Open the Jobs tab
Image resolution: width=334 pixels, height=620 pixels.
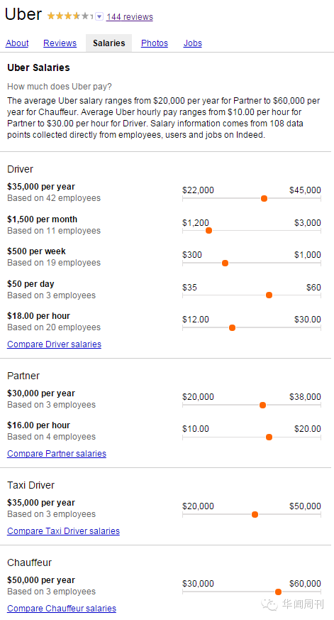point(193,43)
